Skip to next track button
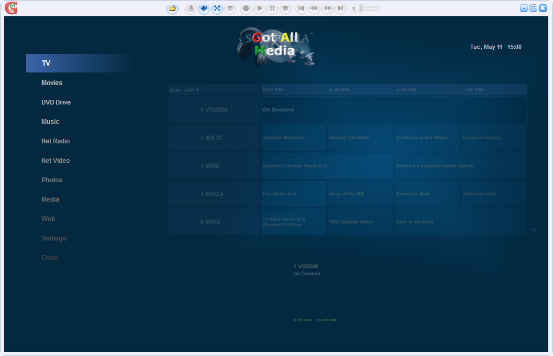 341,8
